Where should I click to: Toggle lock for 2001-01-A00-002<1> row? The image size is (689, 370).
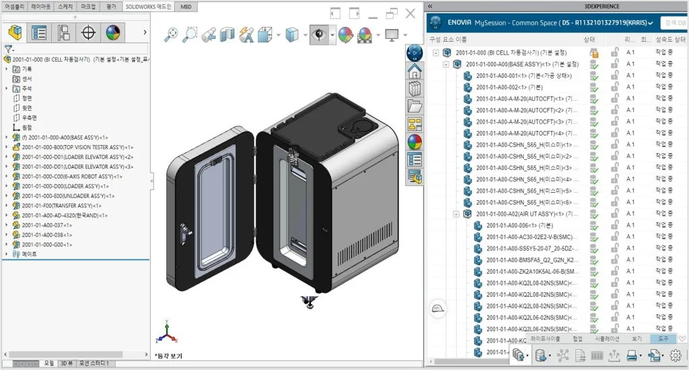pos(614,87)
